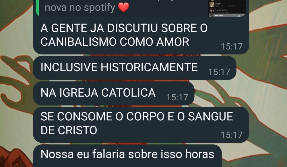This screenshot has width=287, height=167.
Task: Select 'Nossa eu falaria sobre isso horas' message
Action: pyautogui.click(x=127, y=156)
